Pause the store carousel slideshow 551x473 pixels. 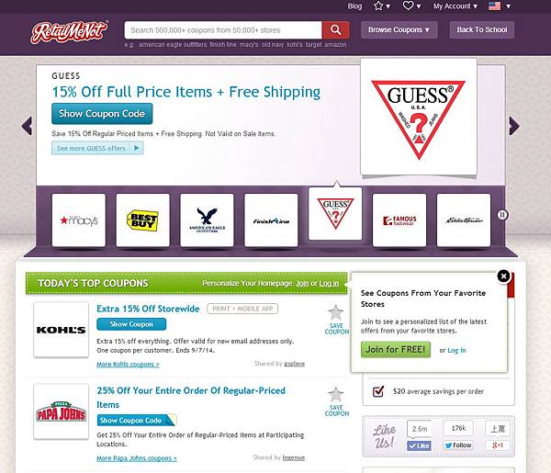(502, 215)
